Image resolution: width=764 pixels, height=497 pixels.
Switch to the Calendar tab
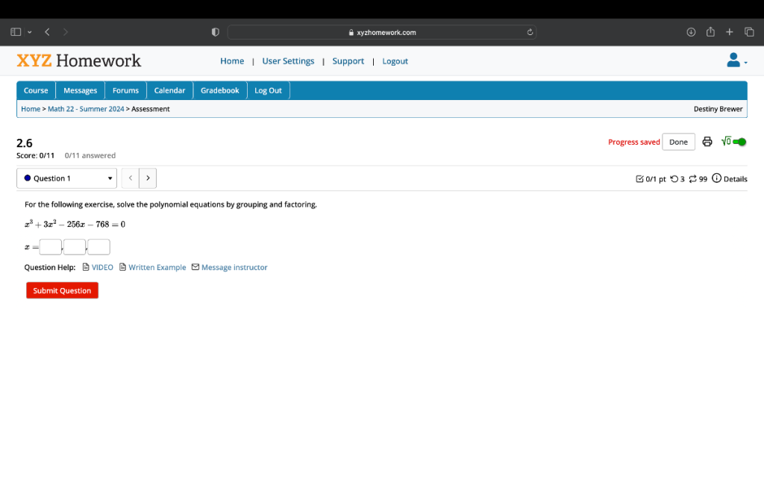click(x=169, y=90)
